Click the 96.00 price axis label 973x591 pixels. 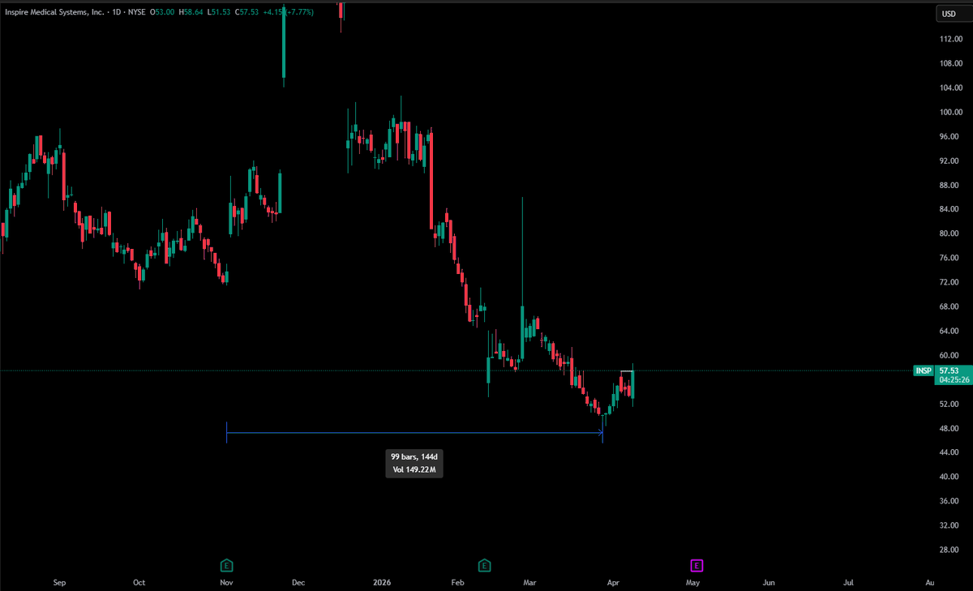tap(949, 136)
